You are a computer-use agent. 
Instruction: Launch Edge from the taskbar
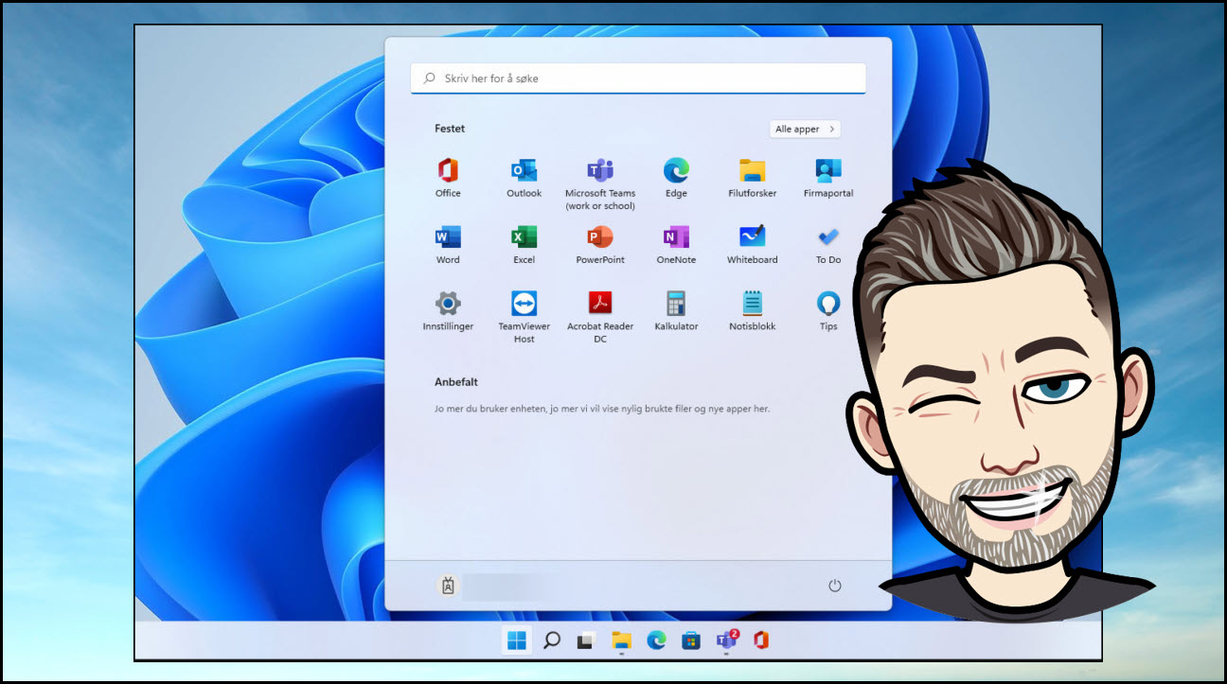click(x=656, y=640)
